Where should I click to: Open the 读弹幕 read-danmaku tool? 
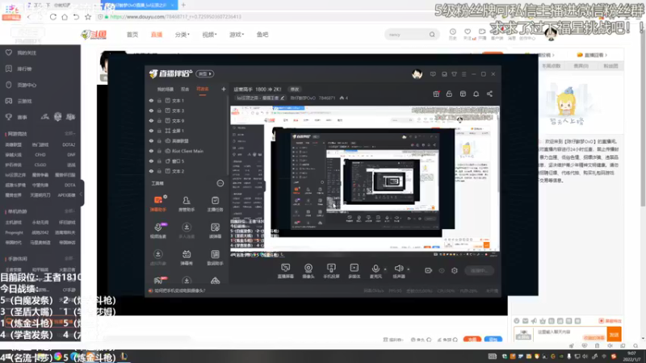215,231
